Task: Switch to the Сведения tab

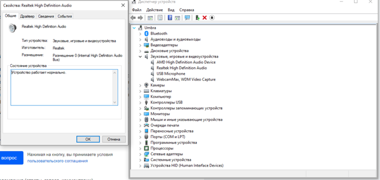Action: coord(46,16)
